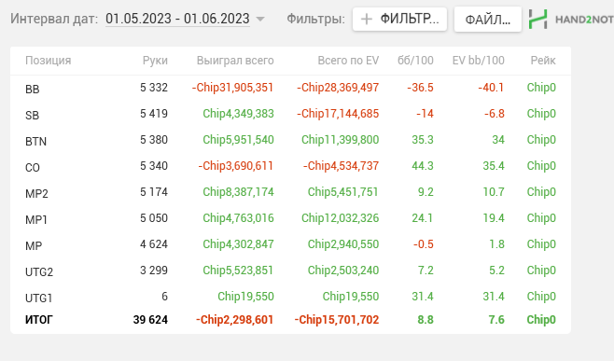The width and height of the screenshot is (614, 361).
Task: Expand the date interval dropdown arrow
Action: (x=260, y=19)
